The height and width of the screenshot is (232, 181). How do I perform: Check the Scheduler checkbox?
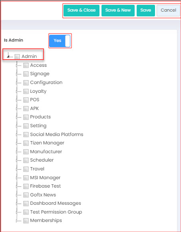pyautogui.click(x=26, y=160)
